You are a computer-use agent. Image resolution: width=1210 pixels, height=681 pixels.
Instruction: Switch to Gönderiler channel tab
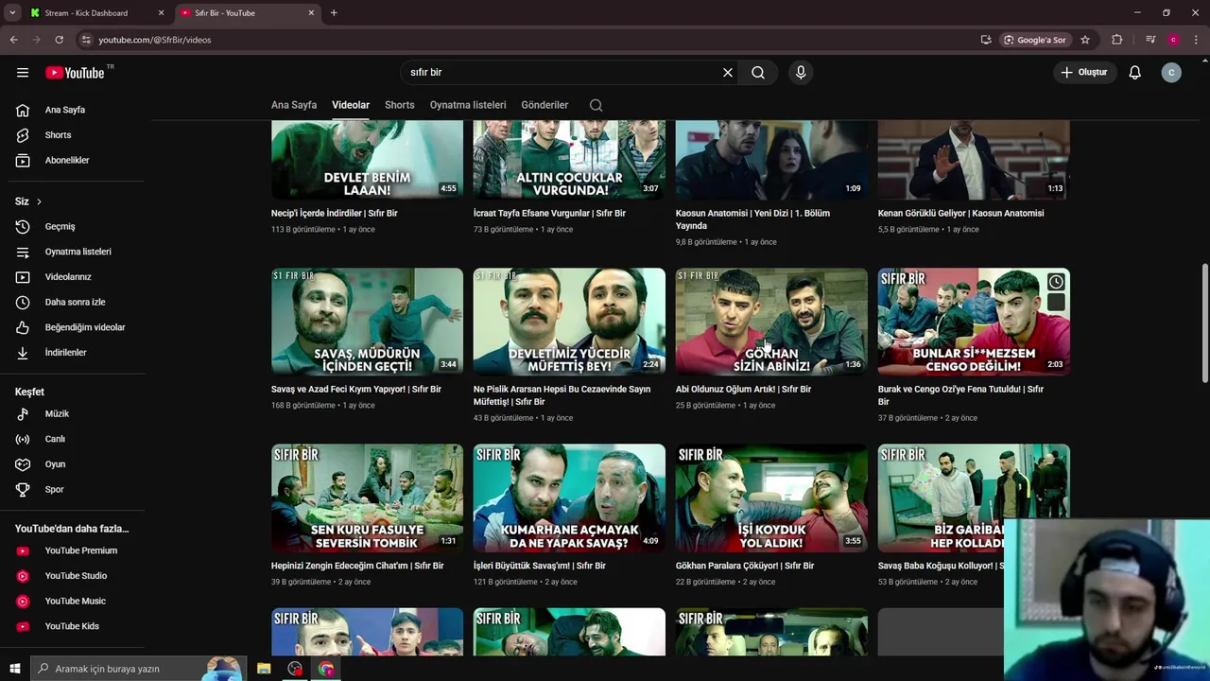[544, 105]
